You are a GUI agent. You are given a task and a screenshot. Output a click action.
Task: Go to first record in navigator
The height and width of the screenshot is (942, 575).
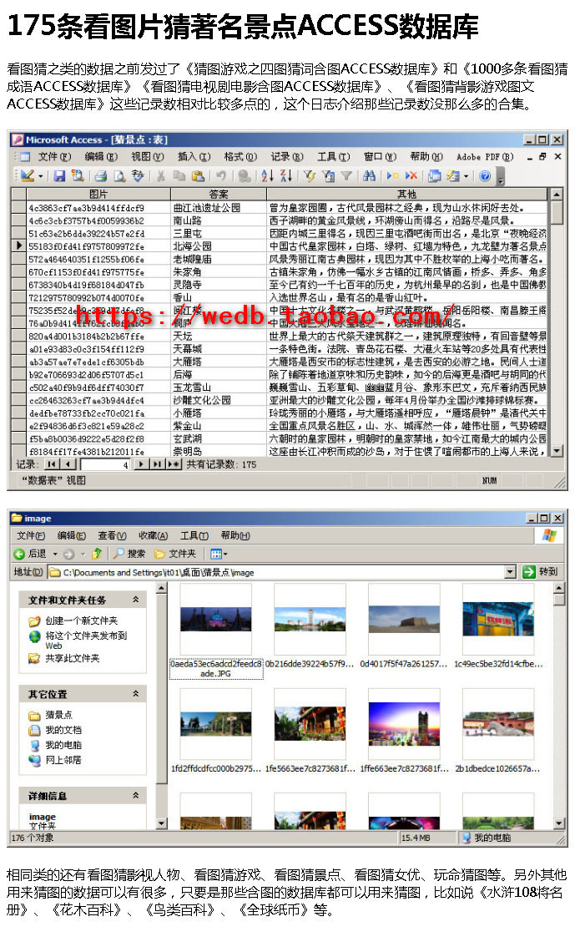pos(53,463)
